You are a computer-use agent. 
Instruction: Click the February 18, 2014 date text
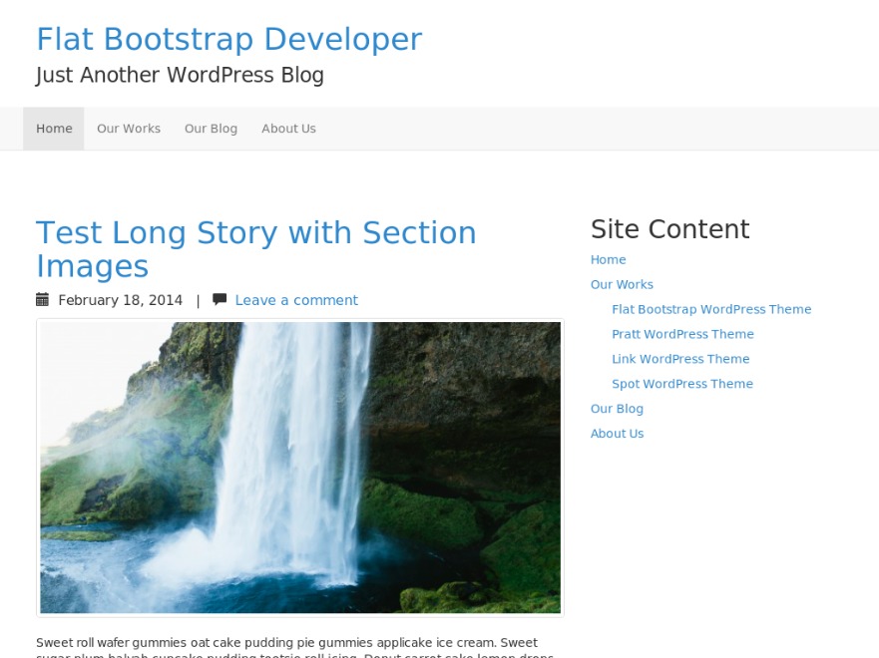click(121, 300)
